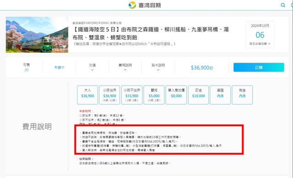Select the 嬰兒 $5,000 price card

[x=154, y=95]
